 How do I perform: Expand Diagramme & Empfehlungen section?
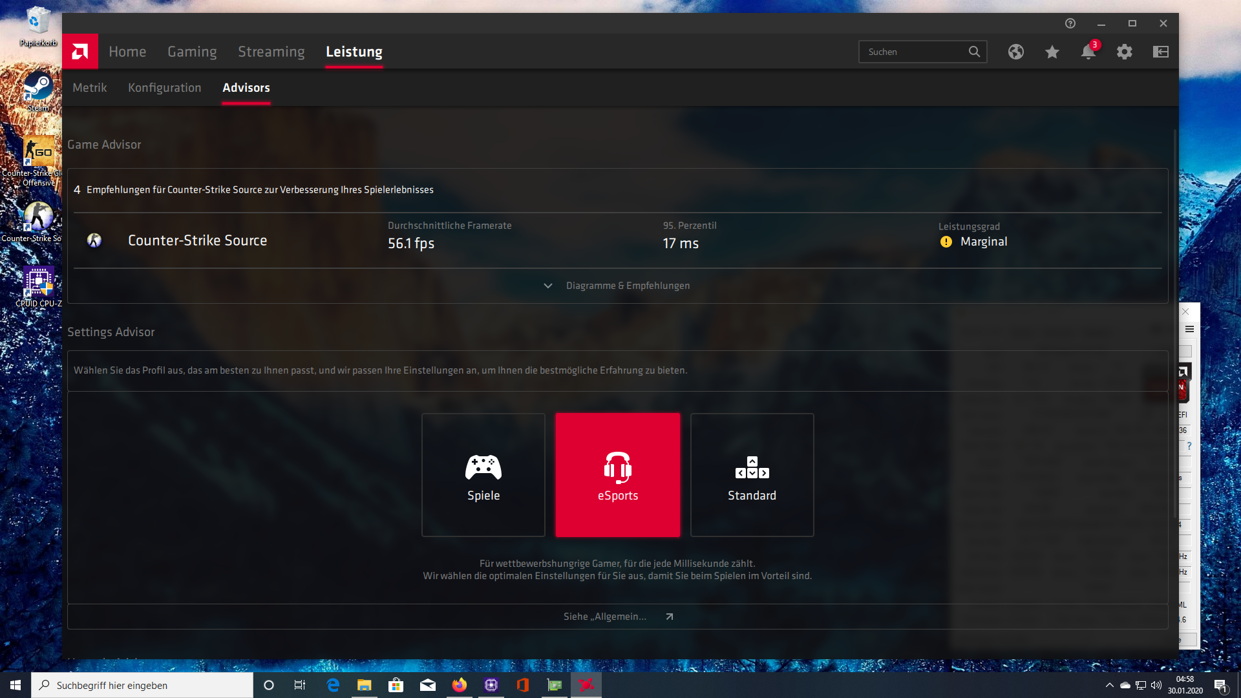pyautogui.click(x=627, y=286)
